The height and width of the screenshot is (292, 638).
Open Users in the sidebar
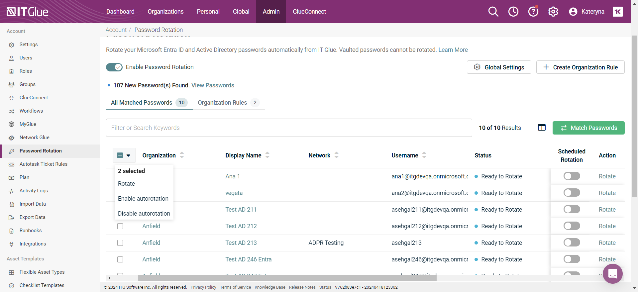(x=26, y=58)
